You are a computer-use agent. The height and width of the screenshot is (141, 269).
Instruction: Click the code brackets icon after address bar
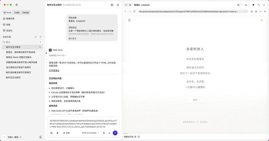pos(260,11)
